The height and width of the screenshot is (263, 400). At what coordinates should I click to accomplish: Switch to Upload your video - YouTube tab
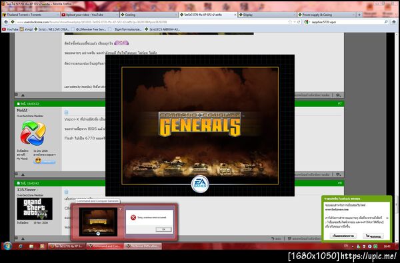point(90,15)
